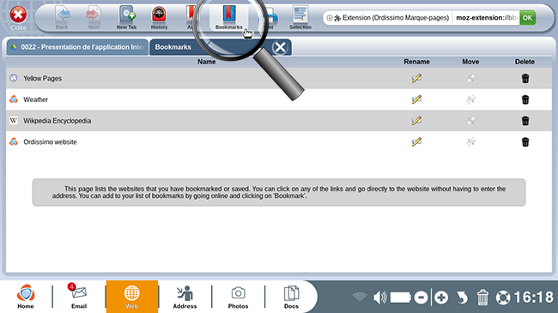Click the Name column header
The height and width of the screenshot is (313, 558).
206,62
